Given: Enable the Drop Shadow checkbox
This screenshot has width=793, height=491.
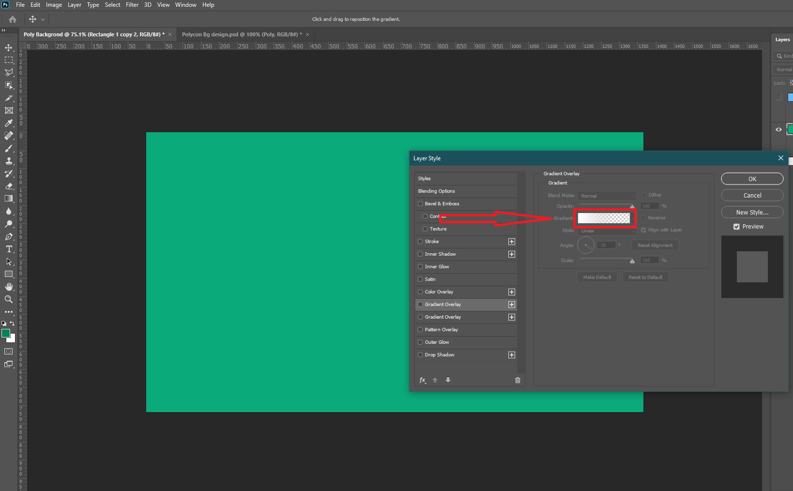Looking at the screenshot, I should [x=420, y=355].
